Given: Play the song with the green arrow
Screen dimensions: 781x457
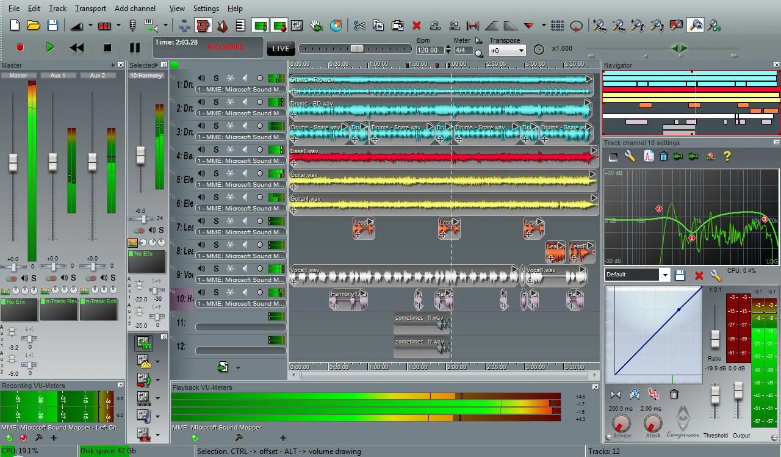Looking at the screenshot, I should 50,47.
